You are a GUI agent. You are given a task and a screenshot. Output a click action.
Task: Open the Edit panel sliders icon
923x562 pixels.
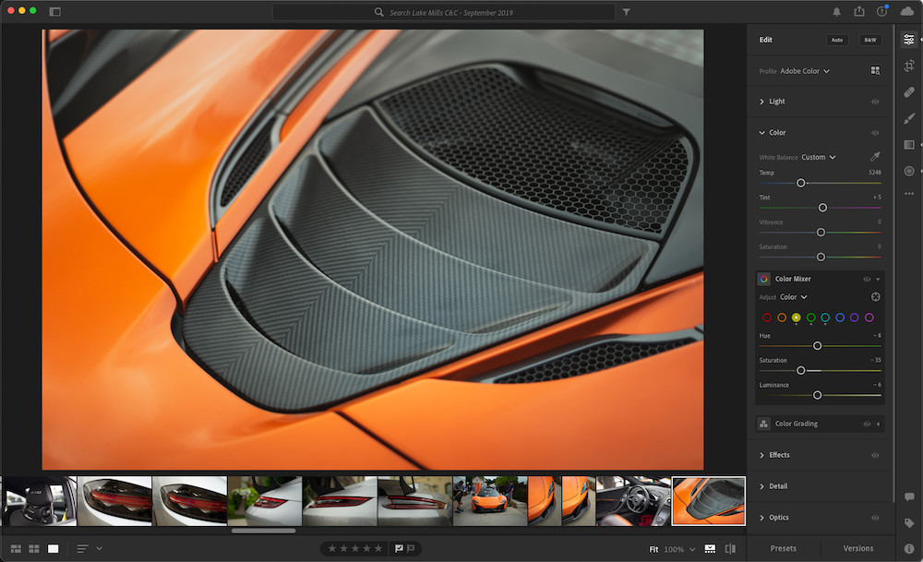tap(909, 40)
